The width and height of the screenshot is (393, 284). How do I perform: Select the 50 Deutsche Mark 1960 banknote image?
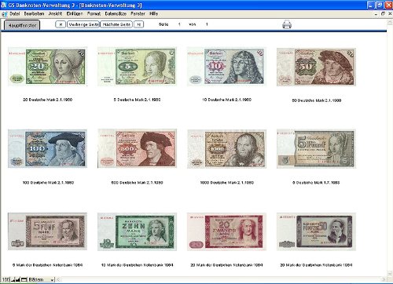tap(316, 67)
